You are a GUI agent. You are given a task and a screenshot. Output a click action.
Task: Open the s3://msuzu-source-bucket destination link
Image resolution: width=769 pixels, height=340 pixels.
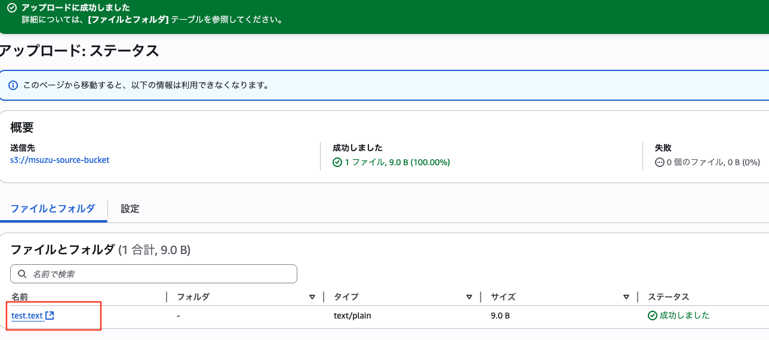60,160
